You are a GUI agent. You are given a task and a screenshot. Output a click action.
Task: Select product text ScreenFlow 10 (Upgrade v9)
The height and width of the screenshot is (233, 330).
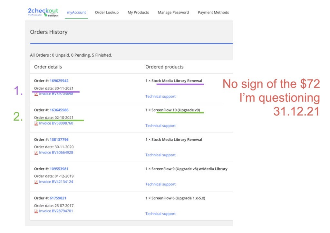point(176,110)
